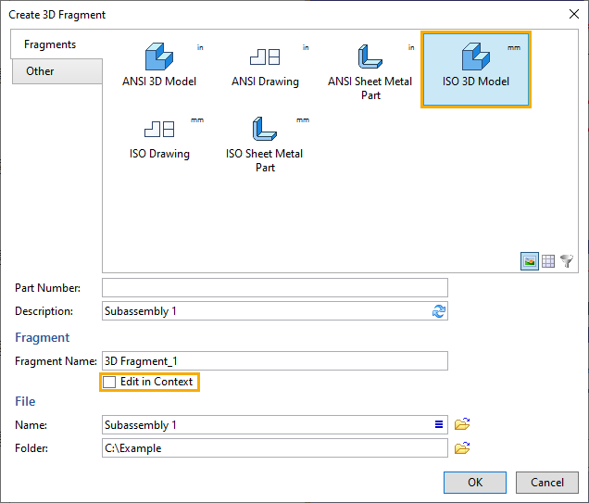Open the file Name options menu icon
Screen dimensions: 589x503
pyautogui.click(x=439, y=424)
